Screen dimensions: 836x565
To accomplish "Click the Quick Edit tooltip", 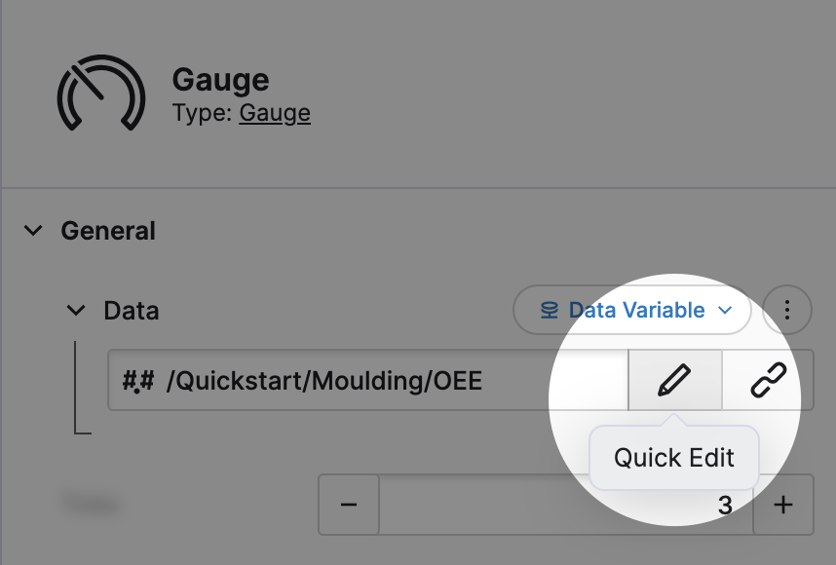I will [674, 457].
